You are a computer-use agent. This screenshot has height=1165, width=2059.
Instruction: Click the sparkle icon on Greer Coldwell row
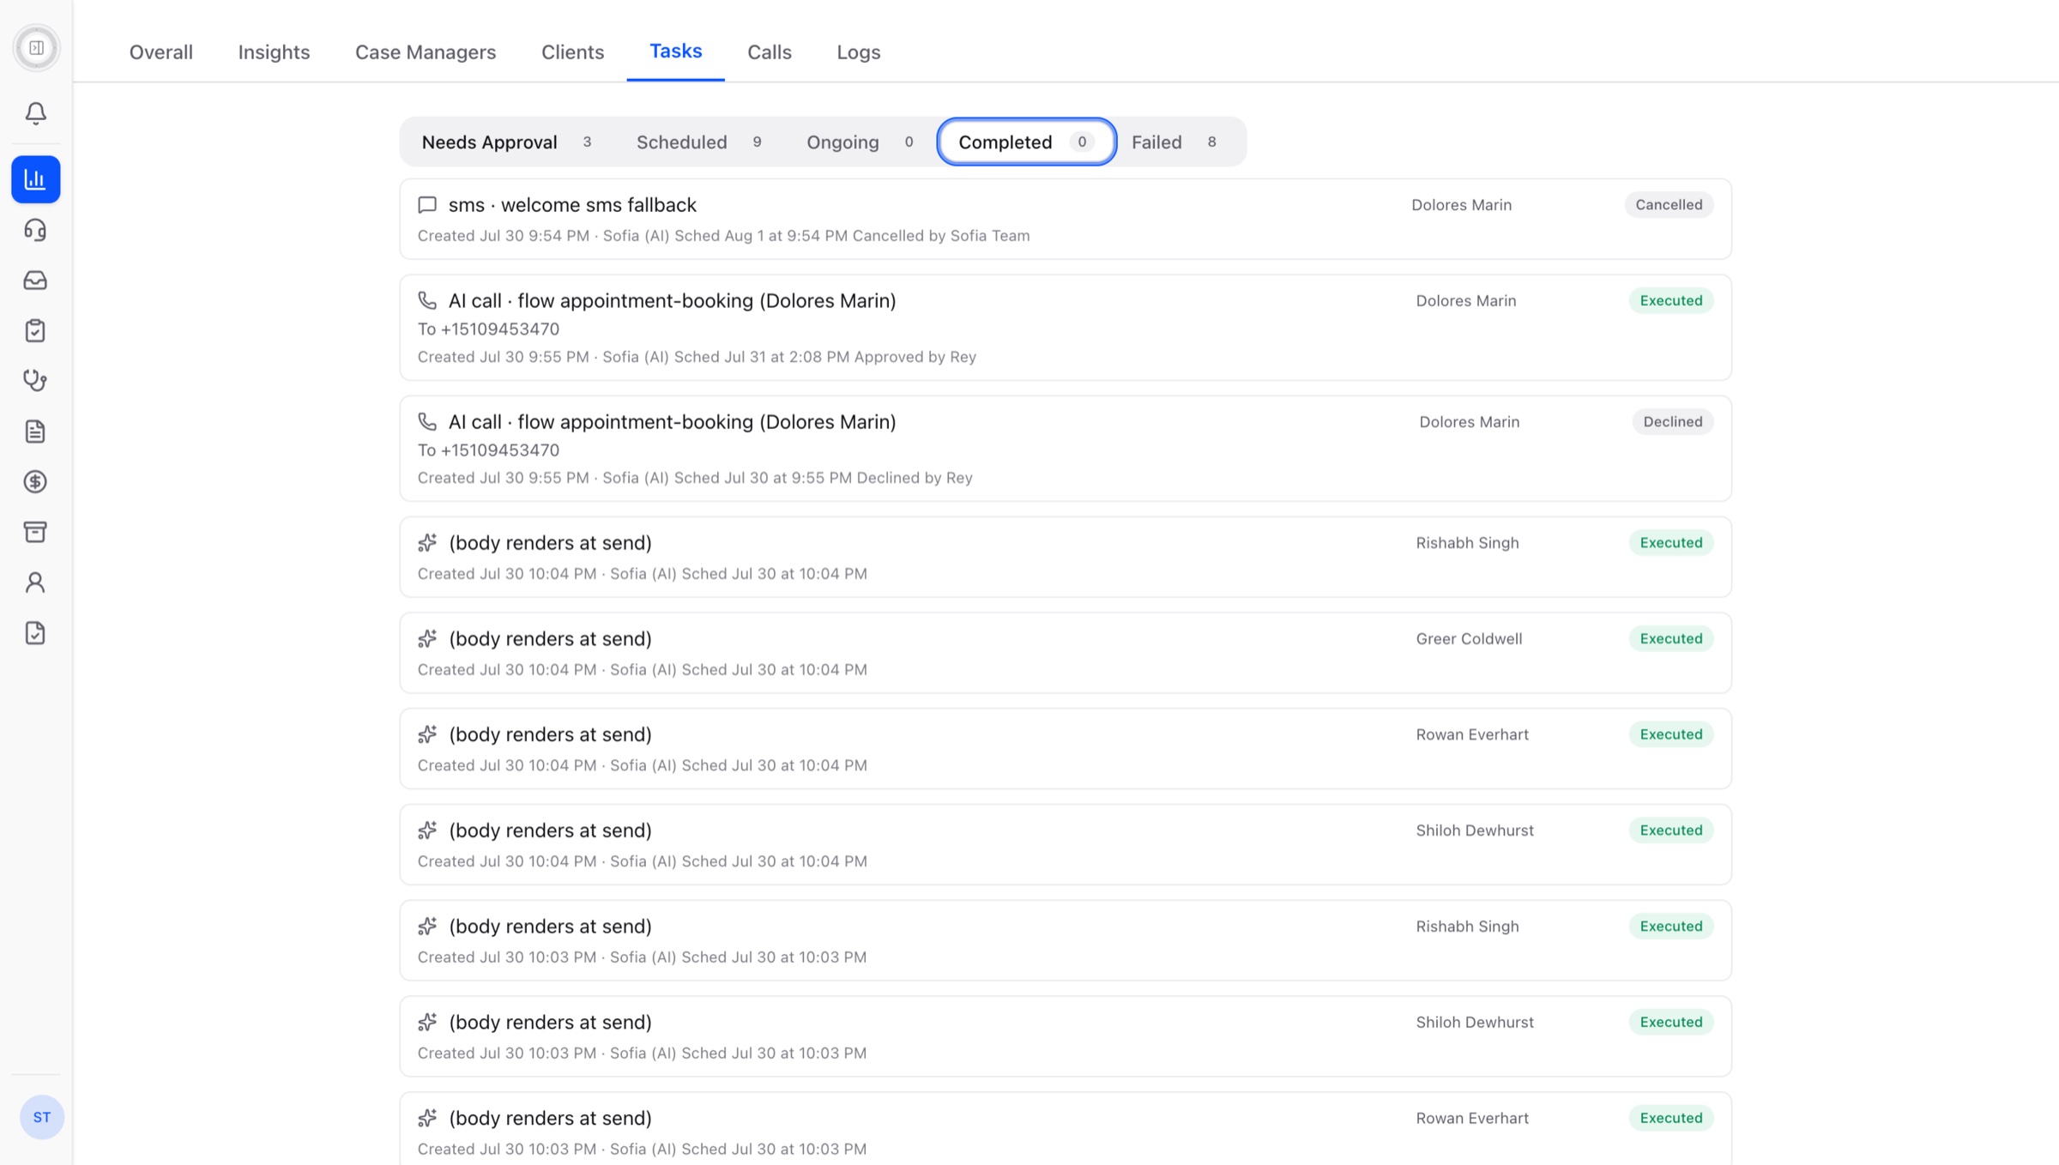point(427,639)
